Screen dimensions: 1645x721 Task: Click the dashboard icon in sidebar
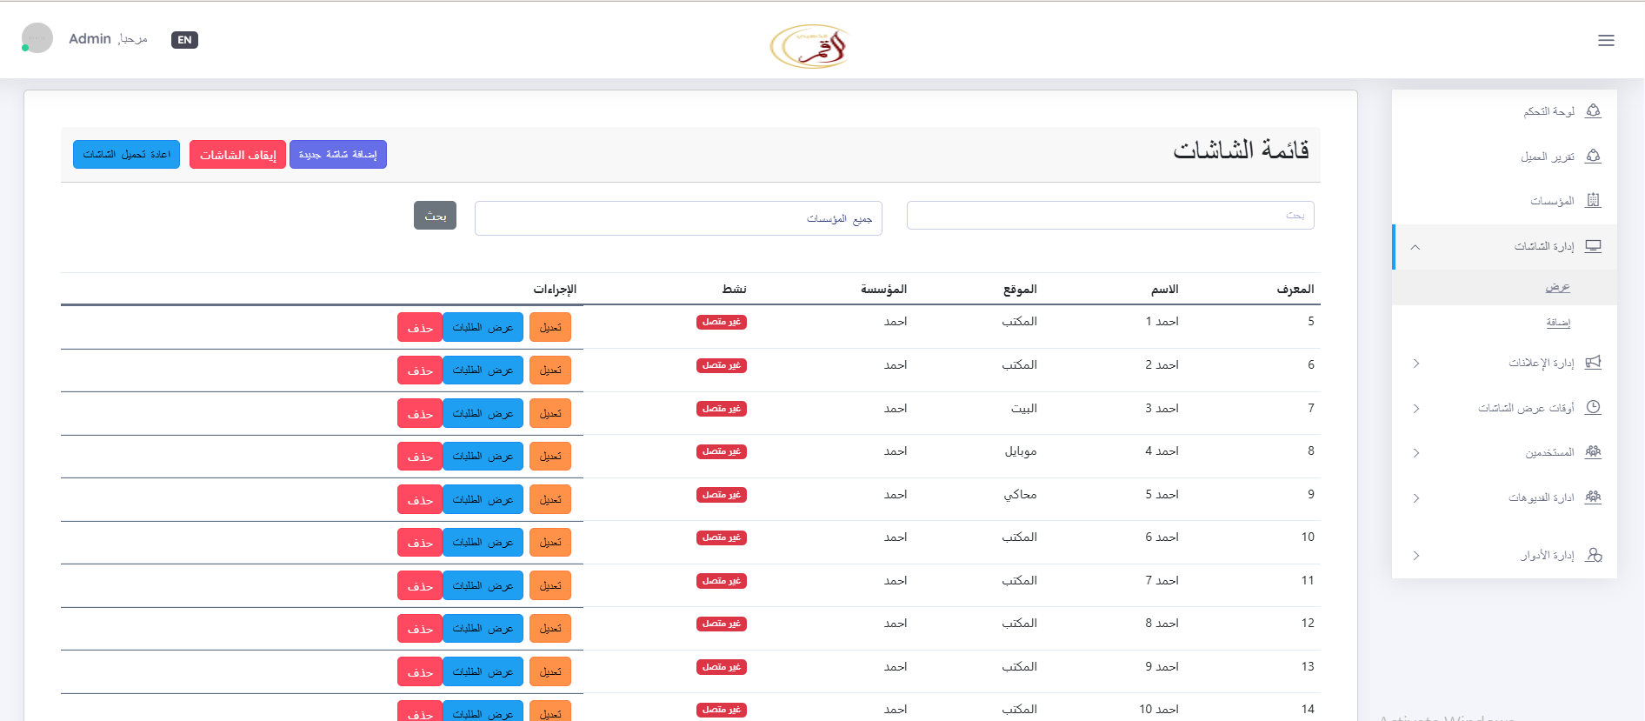tap(1593, 110)
